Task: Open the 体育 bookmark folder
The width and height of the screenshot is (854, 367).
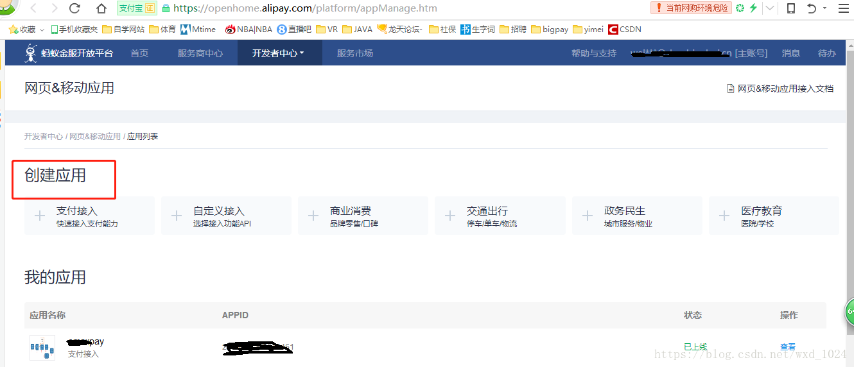Action: click(162, 30)
